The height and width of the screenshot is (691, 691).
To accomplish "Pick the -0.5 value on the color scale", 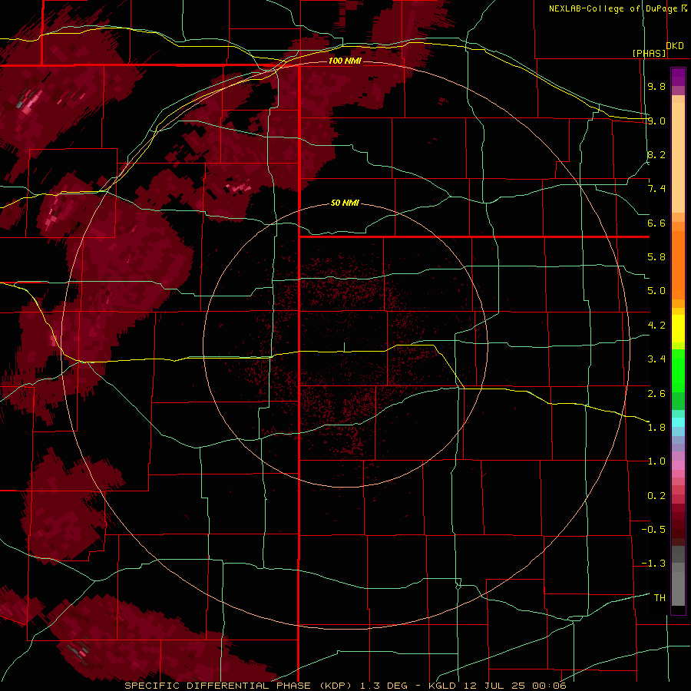I will tap(653, 530).
